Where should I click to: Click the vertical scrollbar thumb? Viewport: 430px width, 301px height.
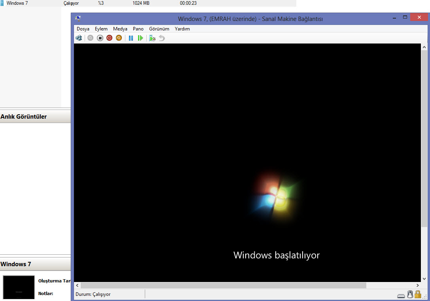tap(424, 138)
